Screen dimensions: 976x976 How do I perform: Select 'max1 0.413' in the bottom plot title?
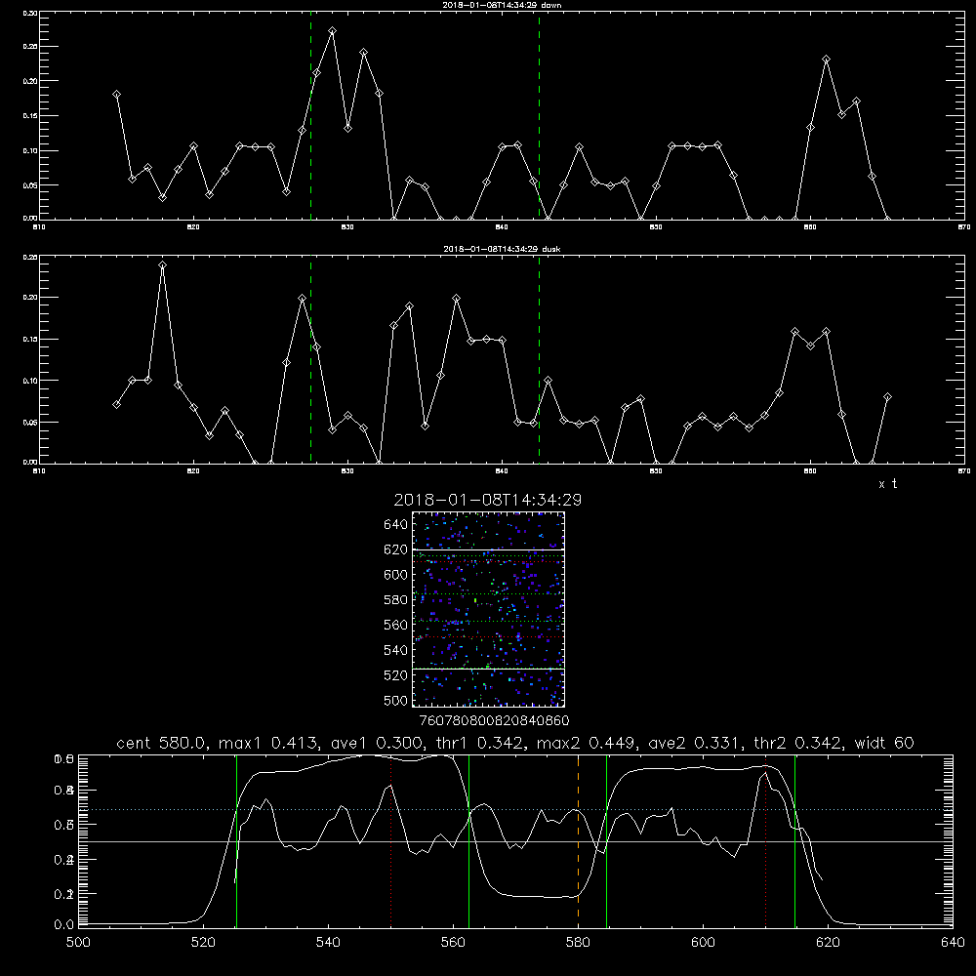pyautogui.click(x=270, y=743)
